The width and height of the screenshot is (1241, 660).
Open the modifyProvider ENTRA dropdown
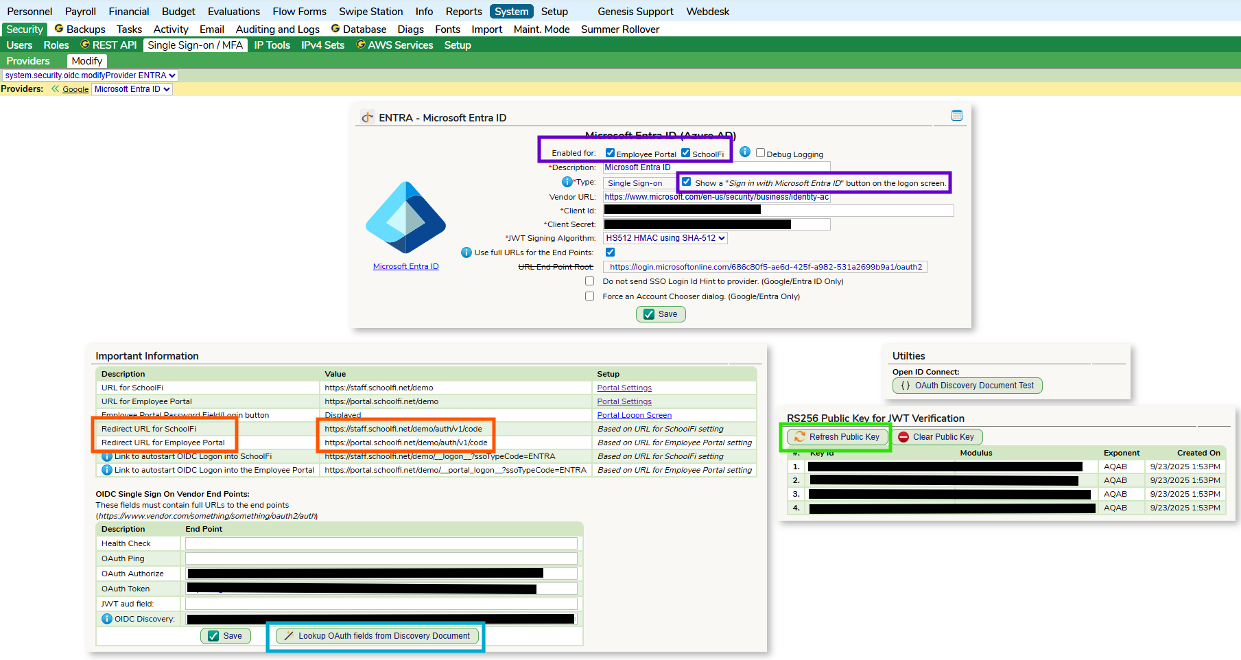coord(91,75)
